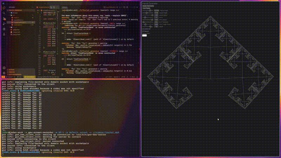
Task: Open the Manage gear icon in VS Code
Action: (4, 73)
